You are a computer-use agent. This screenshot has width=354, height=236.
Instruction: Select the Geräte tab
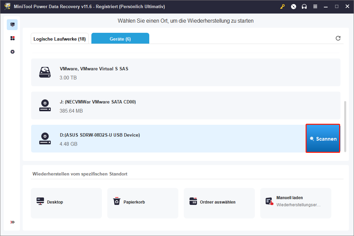click(x=120, y=39)
